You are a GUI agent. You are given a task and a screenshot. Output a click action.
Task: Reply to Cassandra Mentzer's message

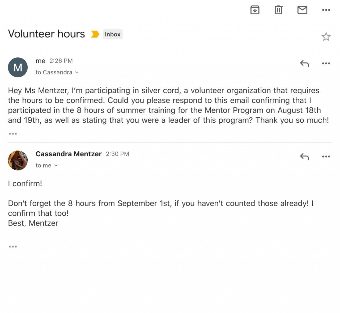pos(304,156)
